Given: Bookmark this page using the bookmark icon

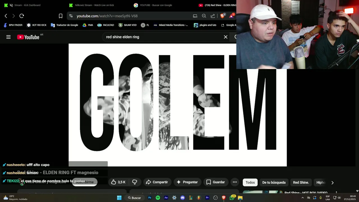Looking at the screenshot, I should (x=61, y=16).
